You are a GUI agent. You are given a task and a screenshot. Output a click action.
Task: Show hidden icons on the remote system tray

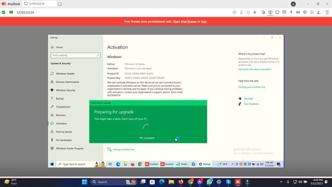[x=232, y=164]
